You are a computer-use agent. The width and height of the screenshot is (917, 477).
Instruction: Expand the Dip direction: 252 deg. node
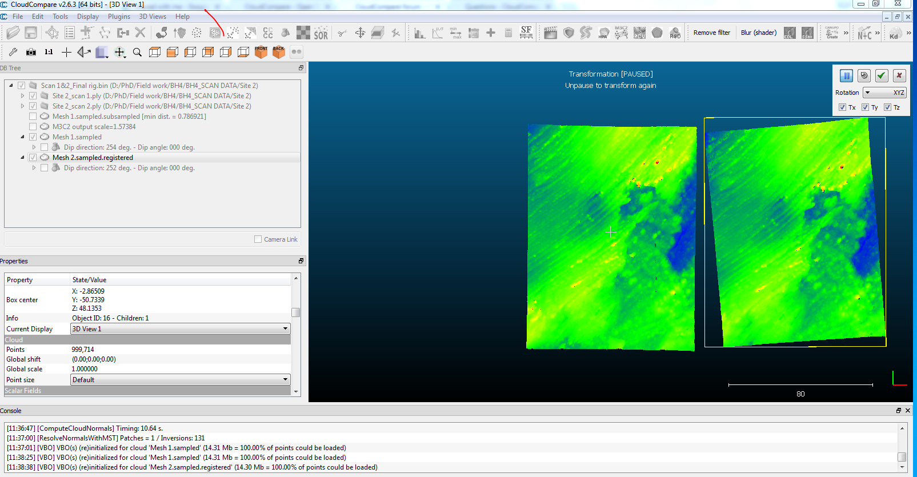[x=34, y=168]
